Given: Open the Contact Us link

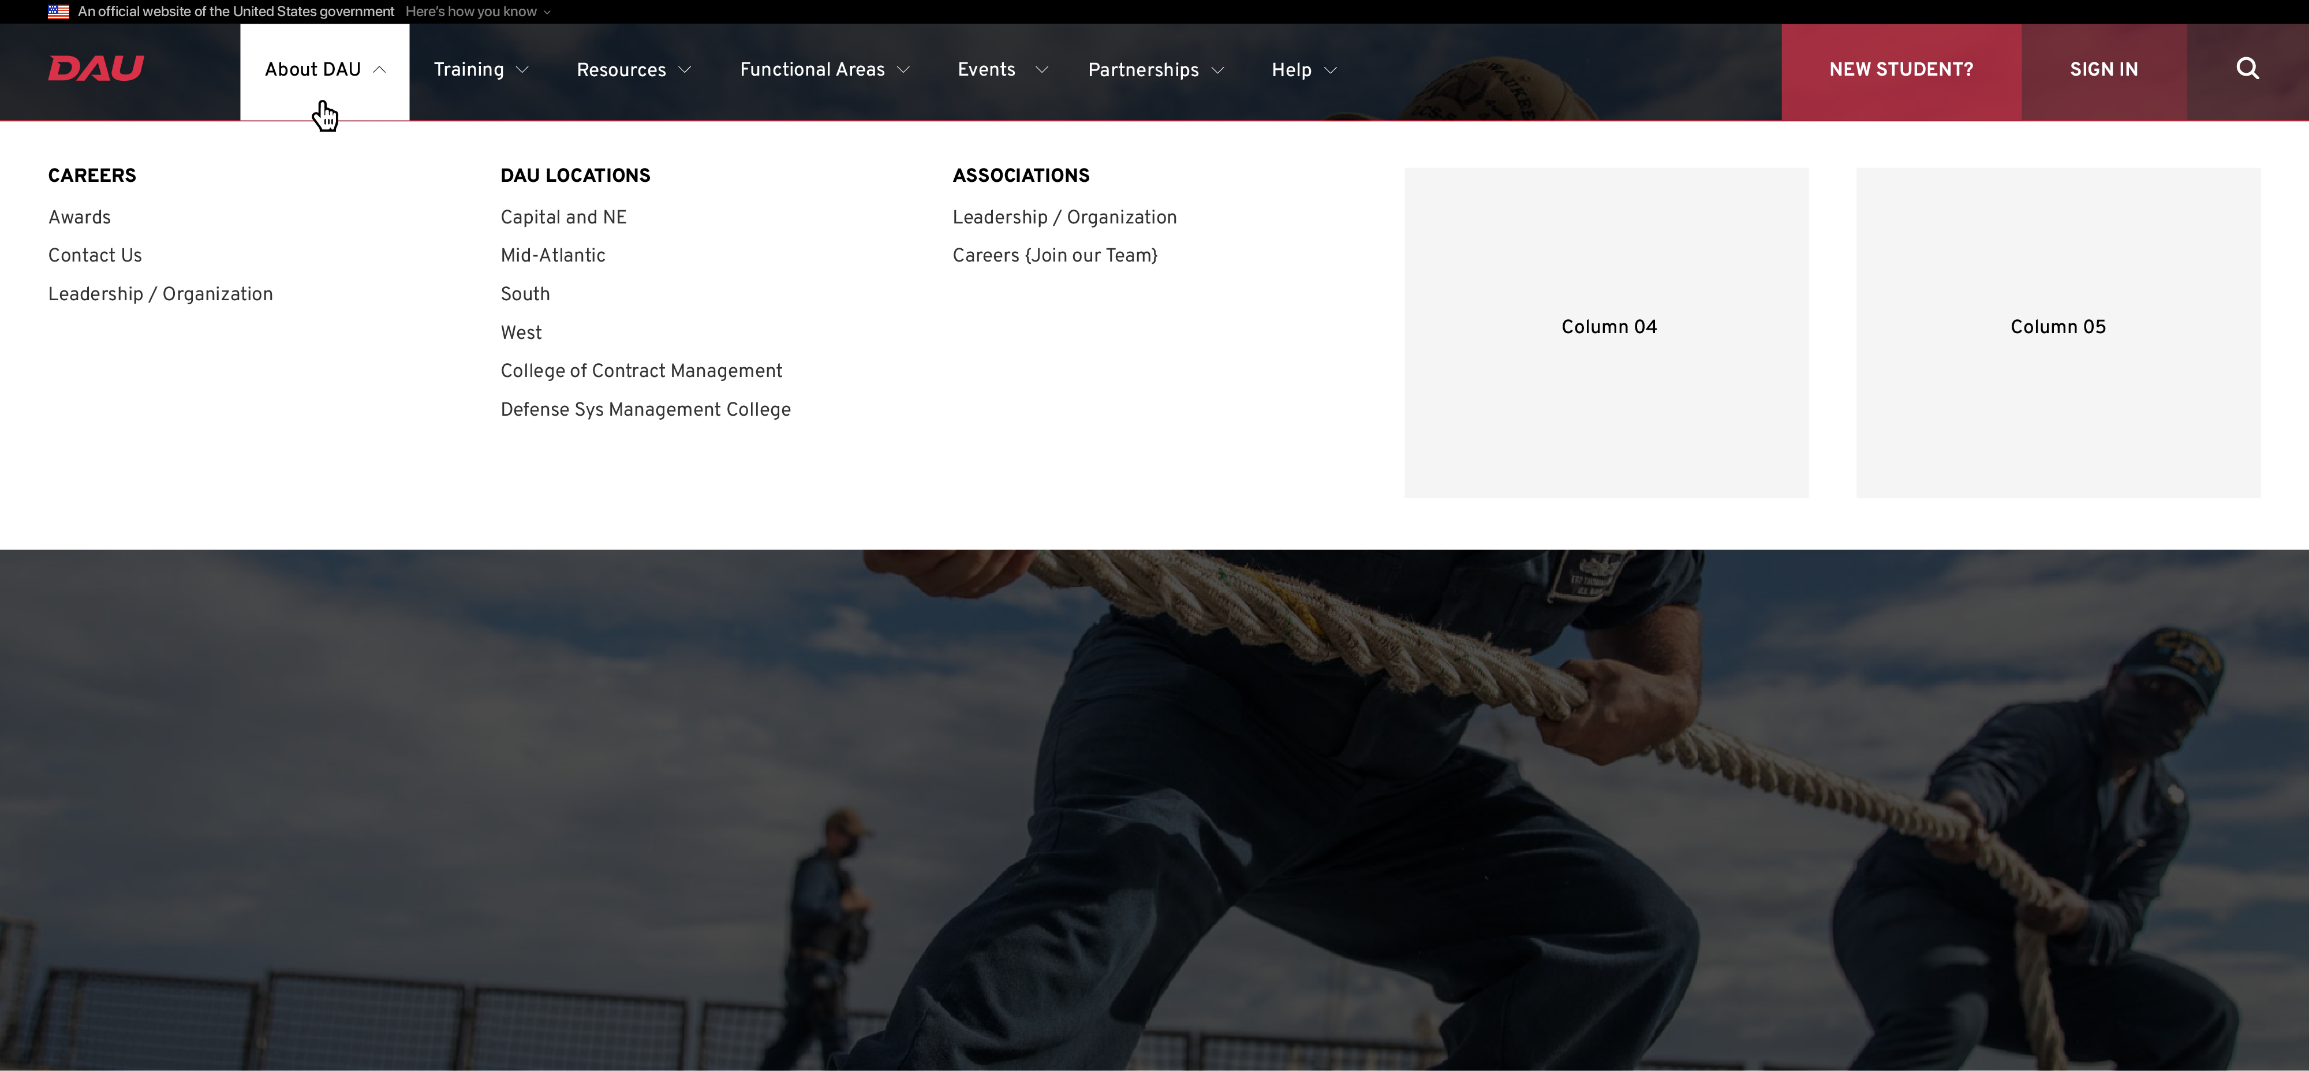Looking at the screenshot, I should pyautogui.click(x=95, y=255).
